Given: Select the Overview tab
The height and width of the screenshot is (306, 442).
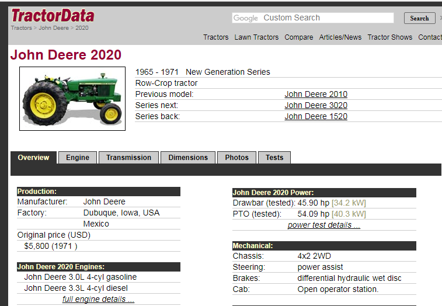Looking at the screenshot, I should [x=33, y=158].
